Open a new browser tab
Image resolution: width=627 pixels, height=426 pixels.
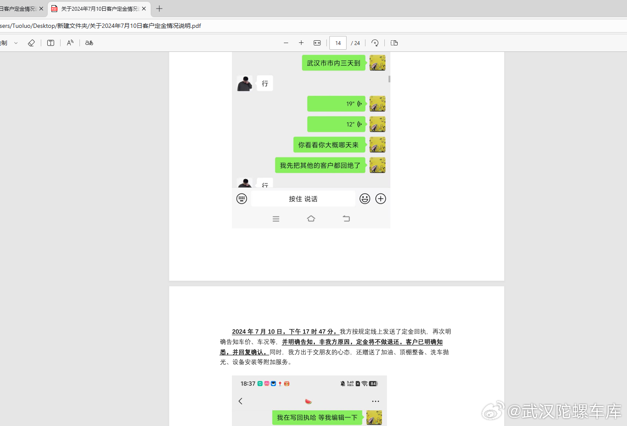click(x=159, y=8)
